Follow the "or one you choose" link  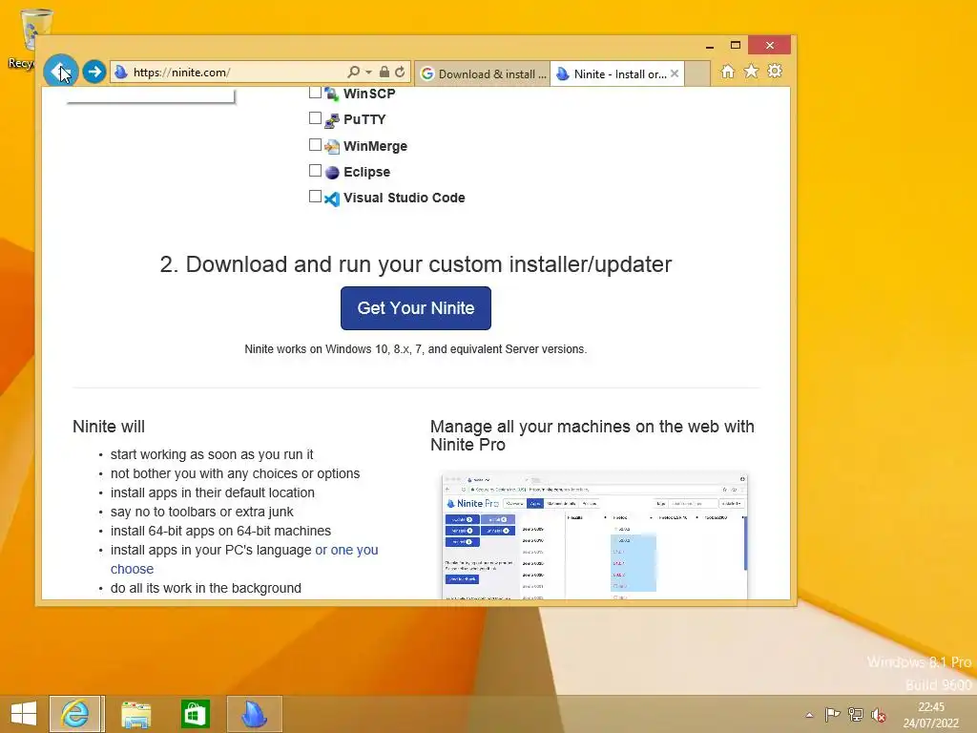coord(244,559)
